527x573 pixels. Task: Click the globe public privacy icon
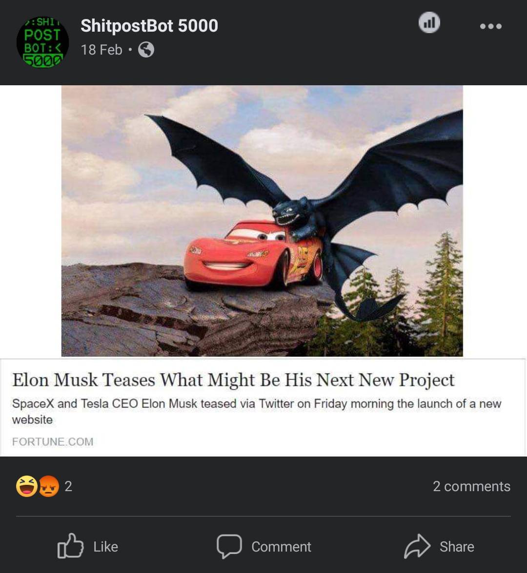click(146, 50)
